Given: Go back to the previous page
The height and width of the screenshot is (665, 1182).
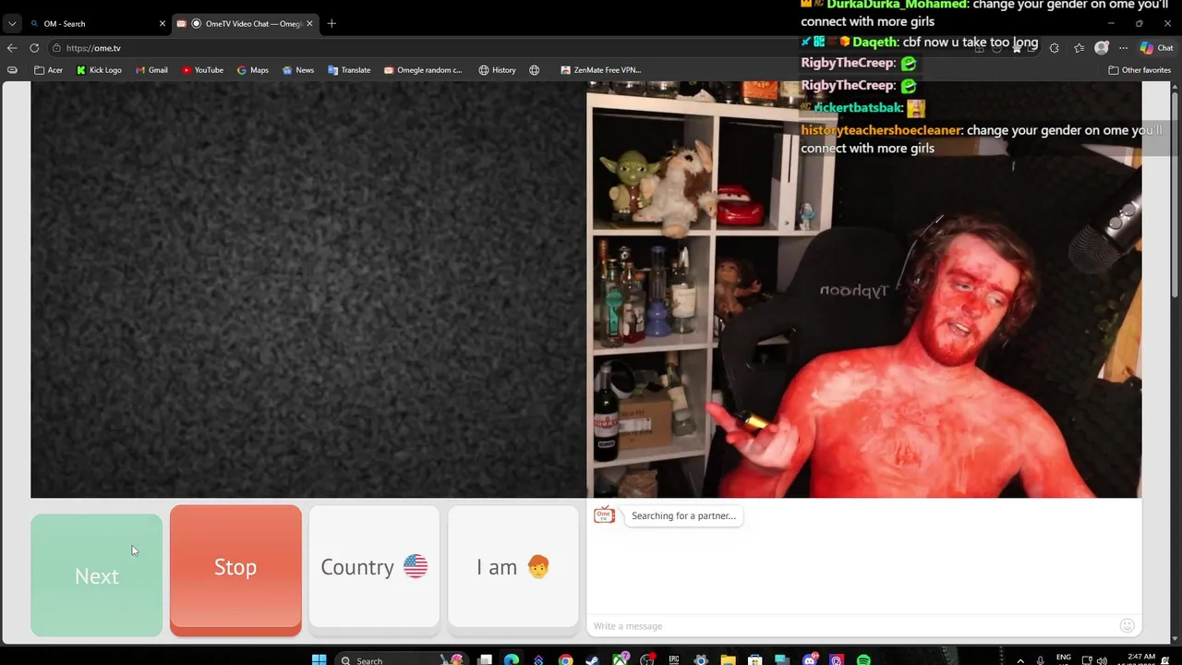Looking at the screenshot, I should tap(12, 48).
